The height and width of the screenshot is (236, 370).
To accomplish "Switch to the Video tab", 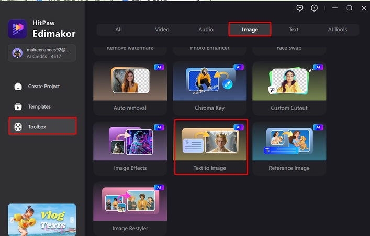I will click(162, 30).
